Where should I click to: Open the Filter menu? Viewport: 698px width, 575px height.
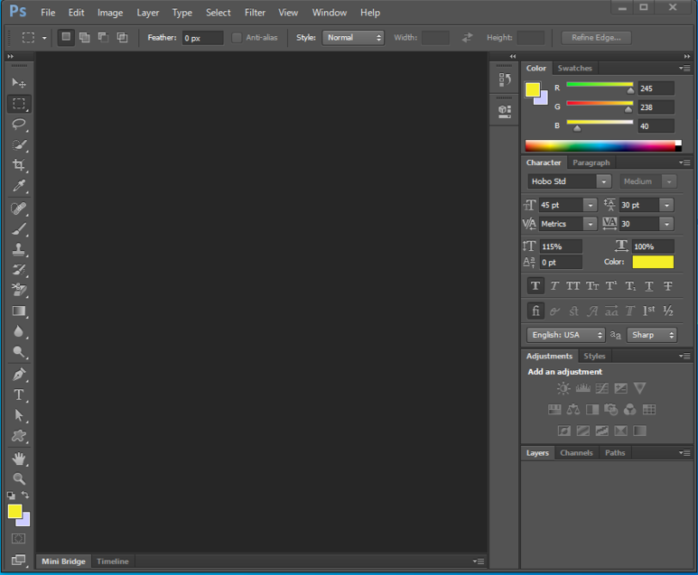click(x=255, y=13)
